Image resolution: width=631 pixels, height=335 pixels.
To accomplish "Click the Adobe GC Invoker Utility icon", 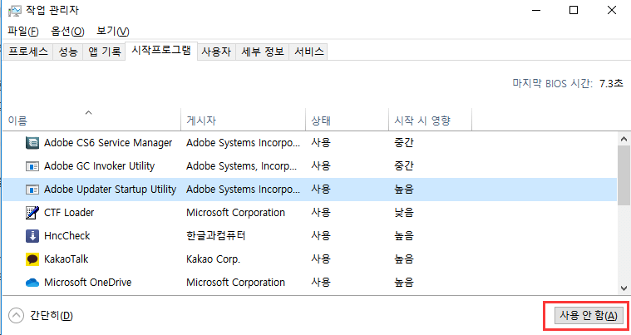I will (32, 166).
